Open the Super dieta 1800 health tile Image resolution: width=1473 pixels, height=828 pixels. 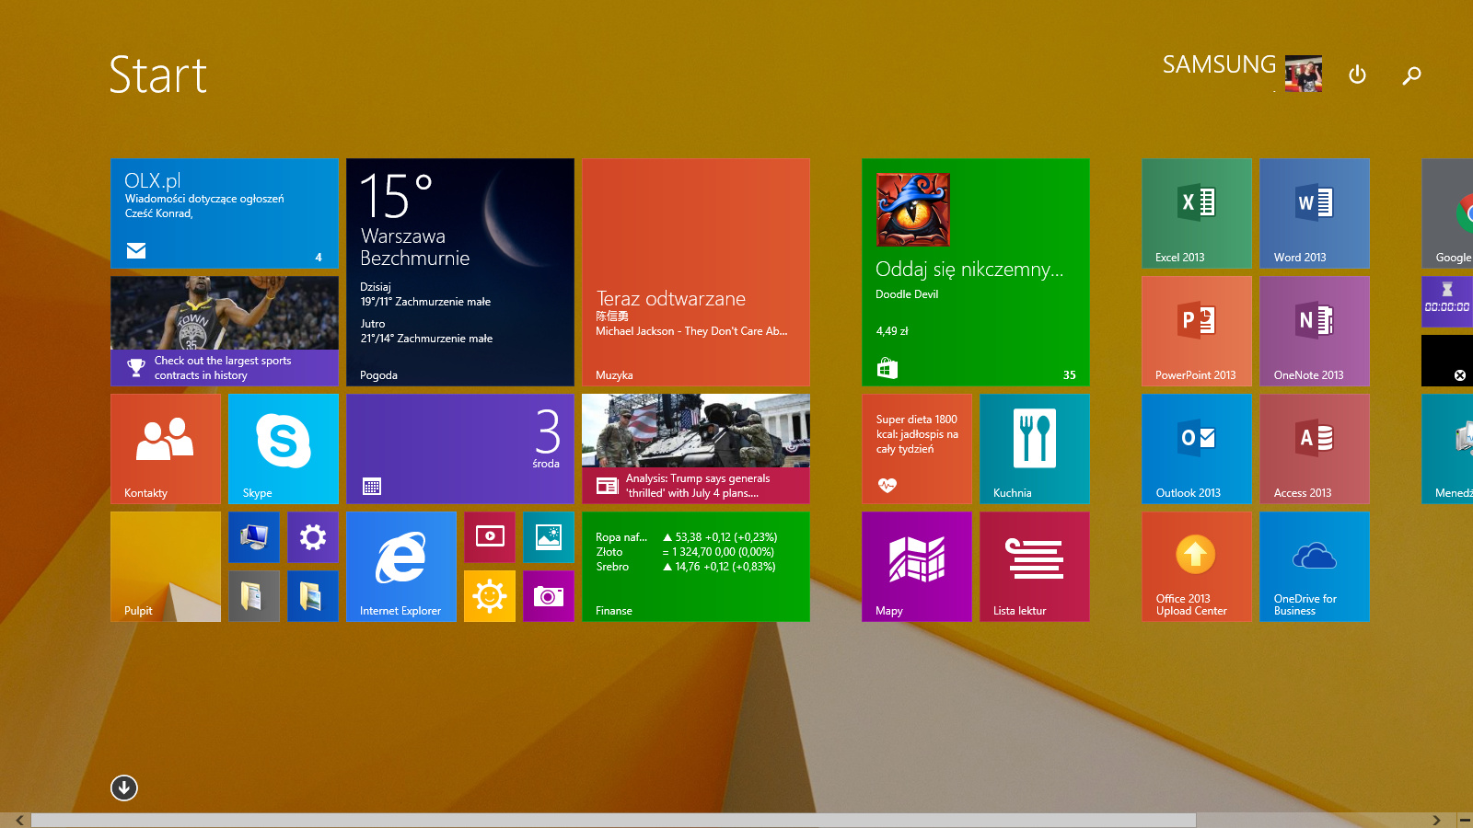tap(917, 449)
